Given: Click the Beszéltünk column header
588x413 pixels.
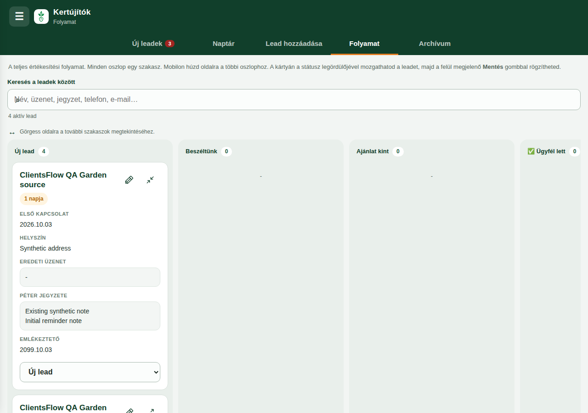Looking at the screenshot, I should click(x=201, y=151).
